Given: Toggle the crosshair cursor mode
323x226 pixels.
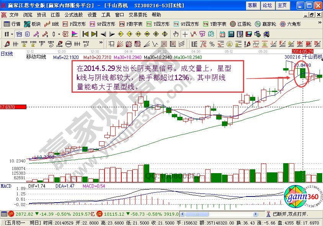Looking at the screenshot, I should [x=185, y=34].
